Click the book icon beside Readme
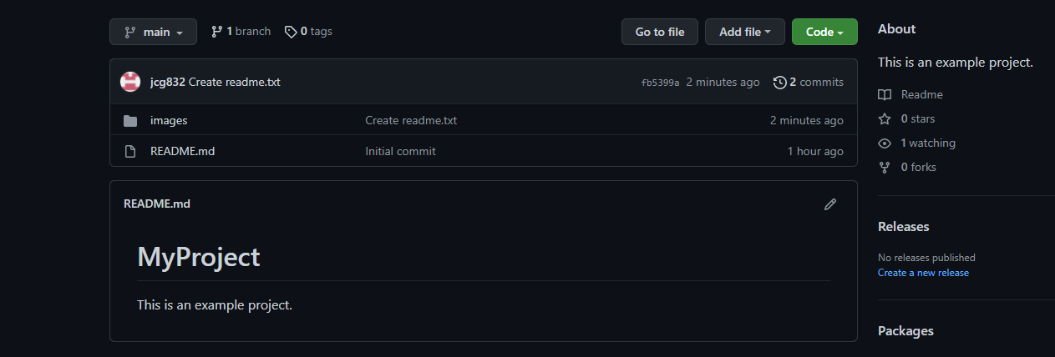Viewport: 1055px width, 357px height. coord(885,95)
